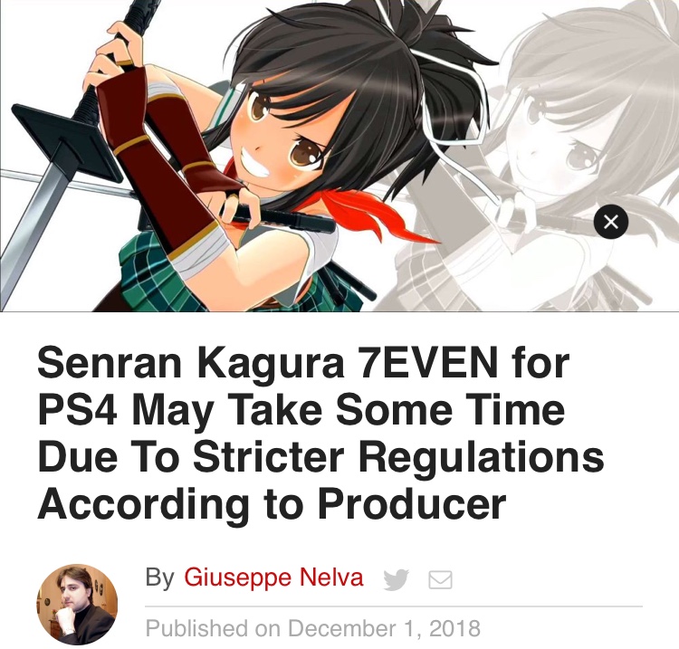The image size is (679, 649).
Task: Click the article headline's first line
Action: 303,364
